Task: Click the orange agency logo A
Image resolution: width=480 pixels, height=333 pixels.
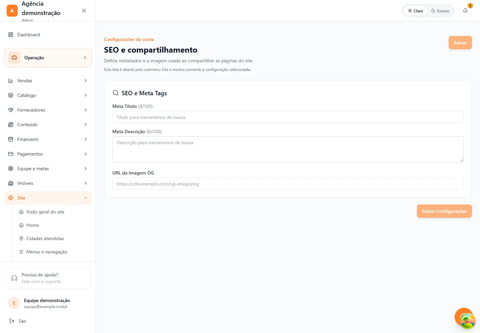Action: point(12,11)
